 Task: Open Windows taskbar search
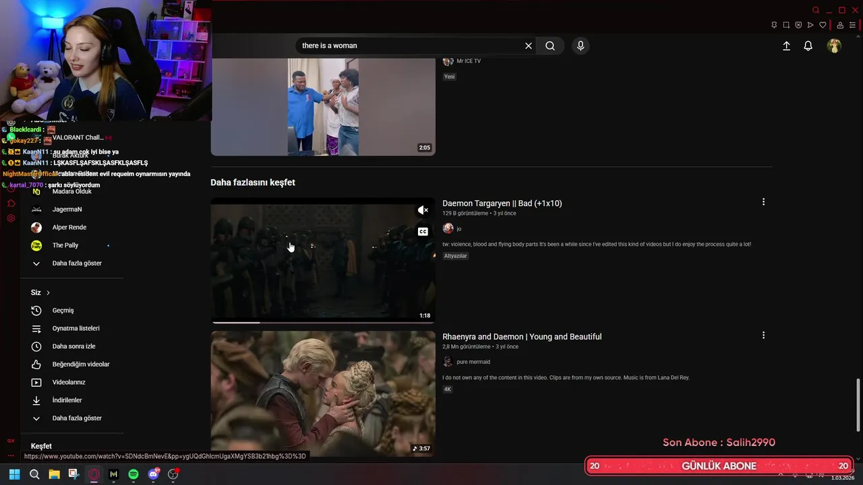click(x=34, y=474)
